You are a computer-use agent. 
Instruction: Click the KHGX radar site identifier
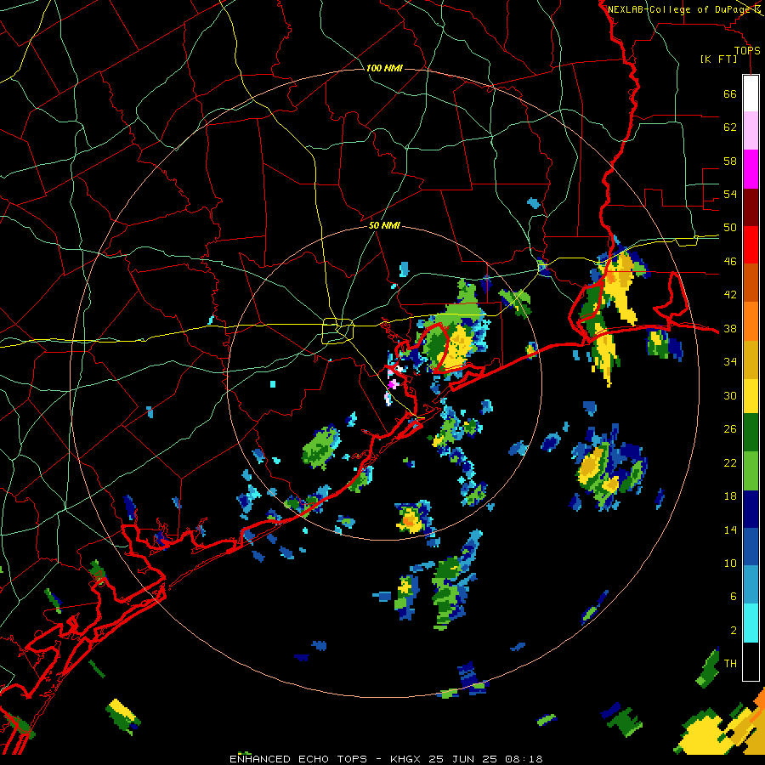click(407, 759)
